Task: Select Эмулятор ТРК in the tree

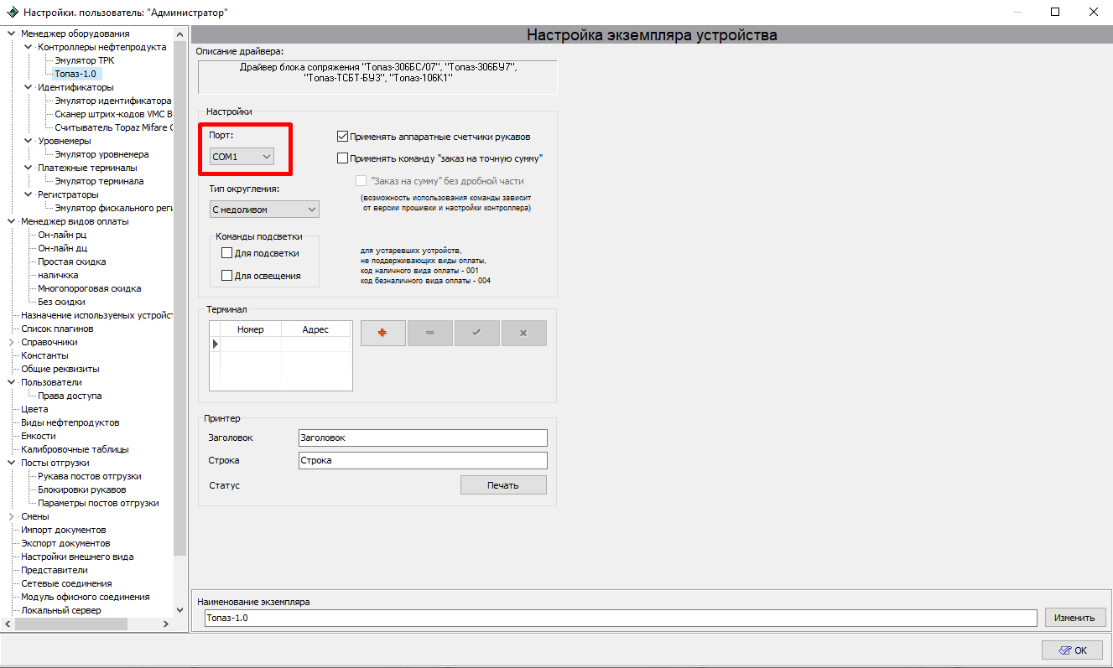Action: coord(85,60)
